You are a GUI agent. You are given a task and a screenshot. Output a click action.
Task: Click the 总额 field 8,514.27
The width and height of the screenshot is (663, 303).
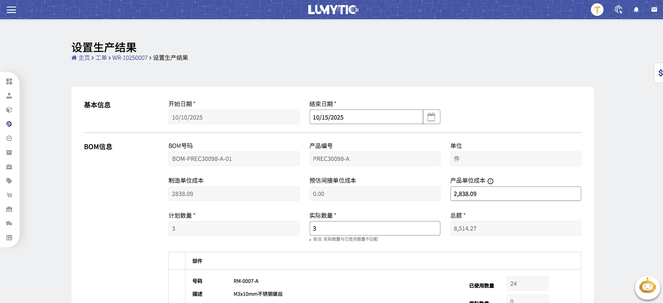point(516,228)
